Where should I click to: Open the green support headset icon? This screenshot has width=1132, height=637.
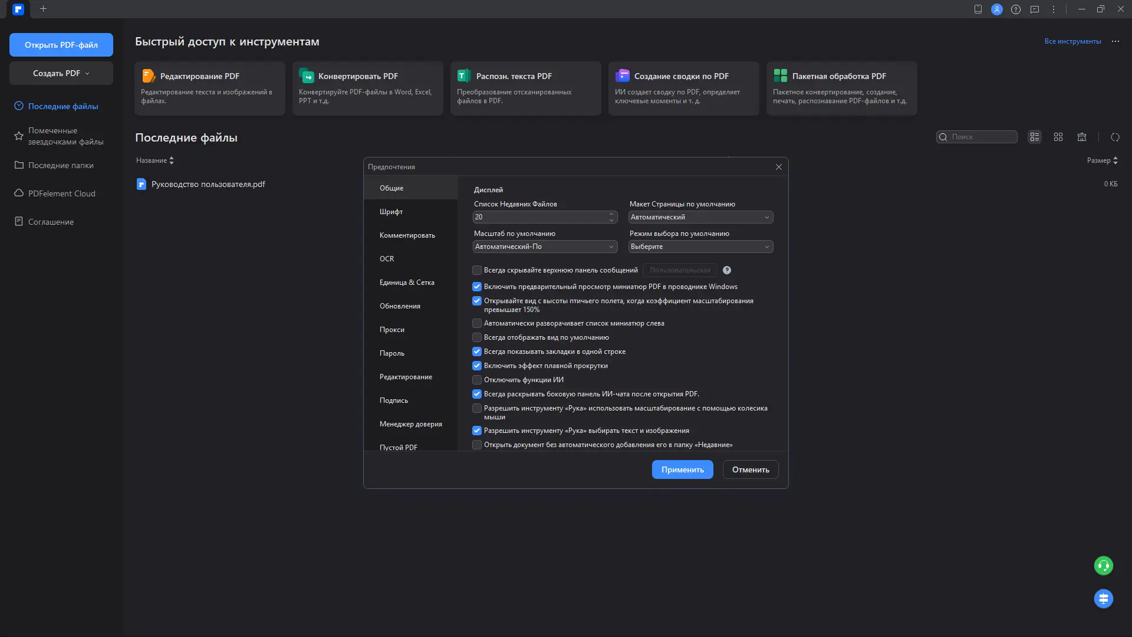pos(1103,566)
